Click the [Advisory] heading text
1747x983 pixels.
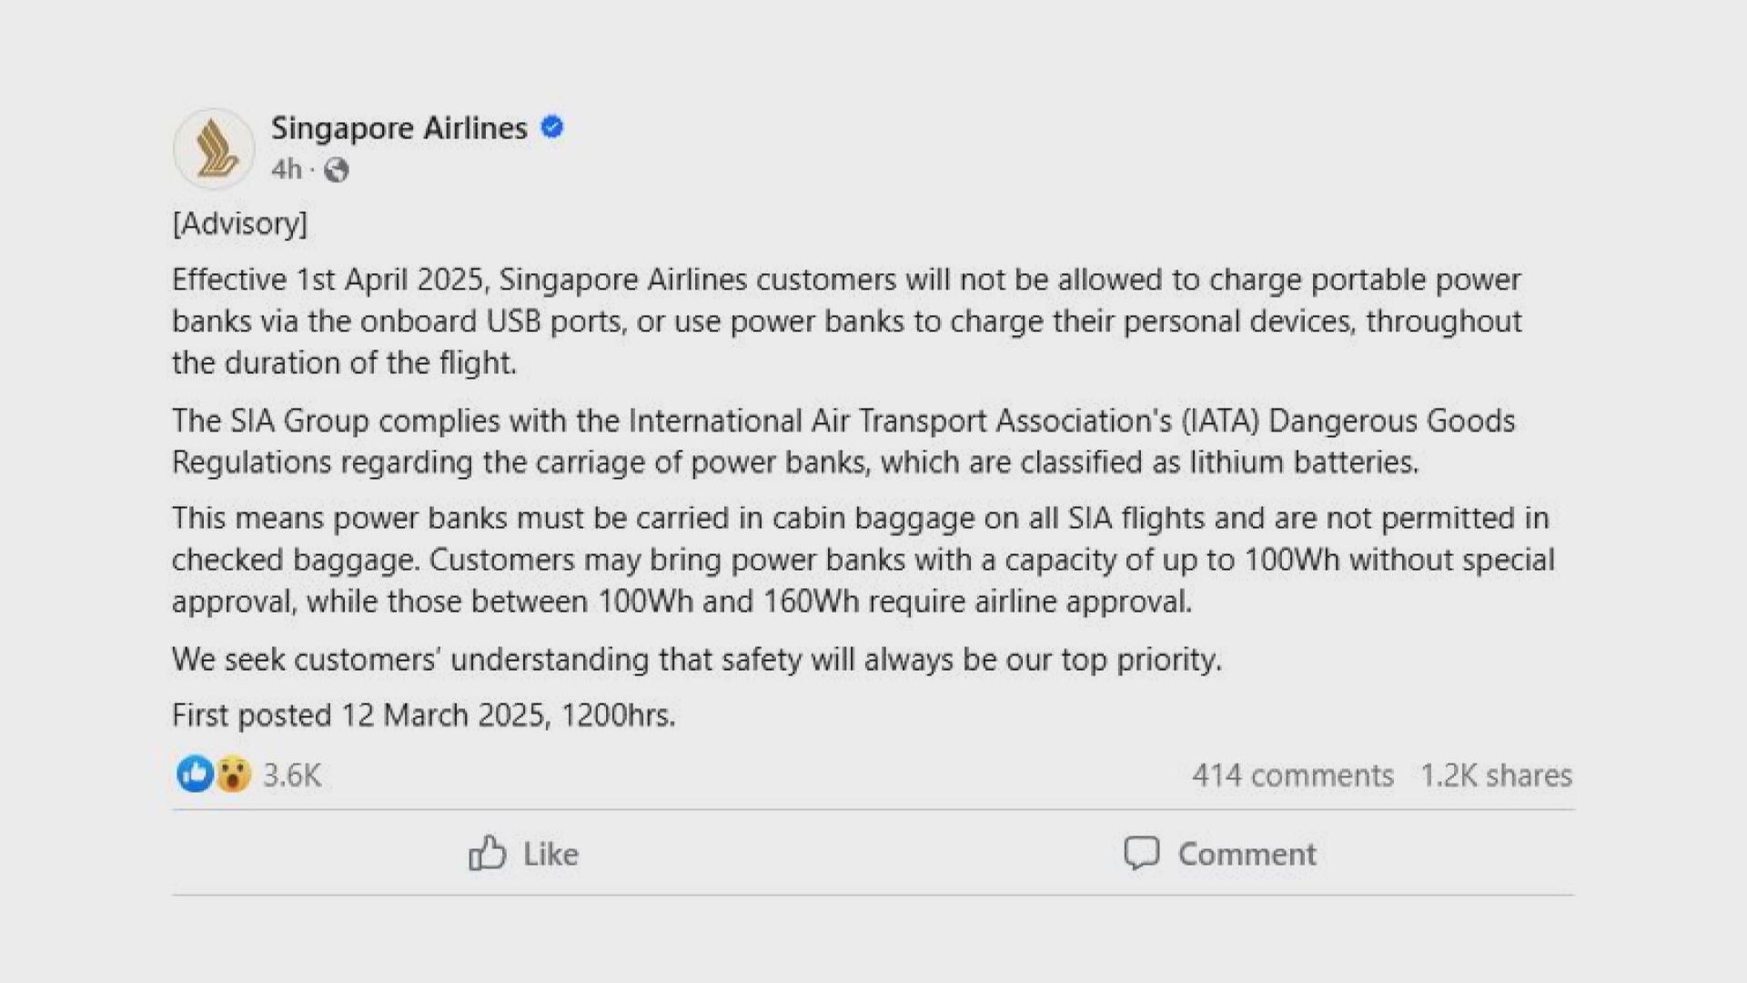tap(240, 224)
